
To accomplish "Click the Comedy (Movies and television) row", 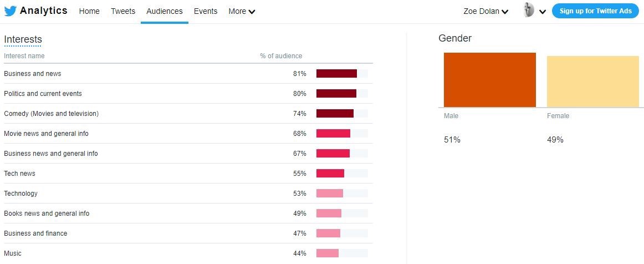I will click(x=51, y=114).
